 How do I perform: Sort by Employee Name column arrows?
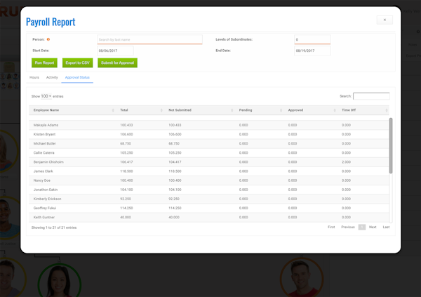pyautogui.click(x=113, y=110)
